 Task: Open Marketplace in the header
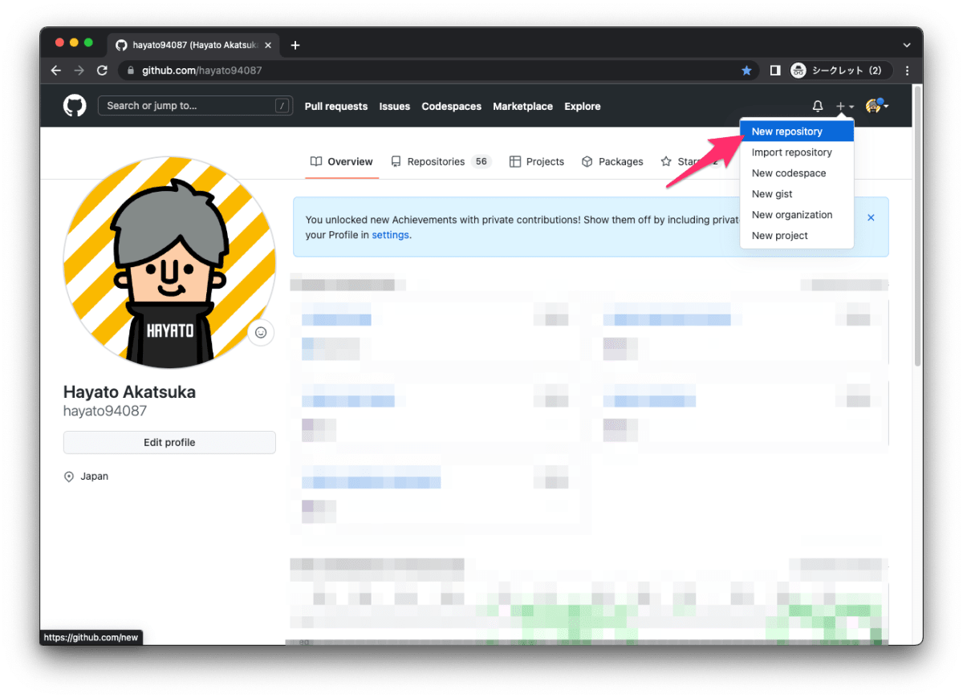[x=522, y=106]
